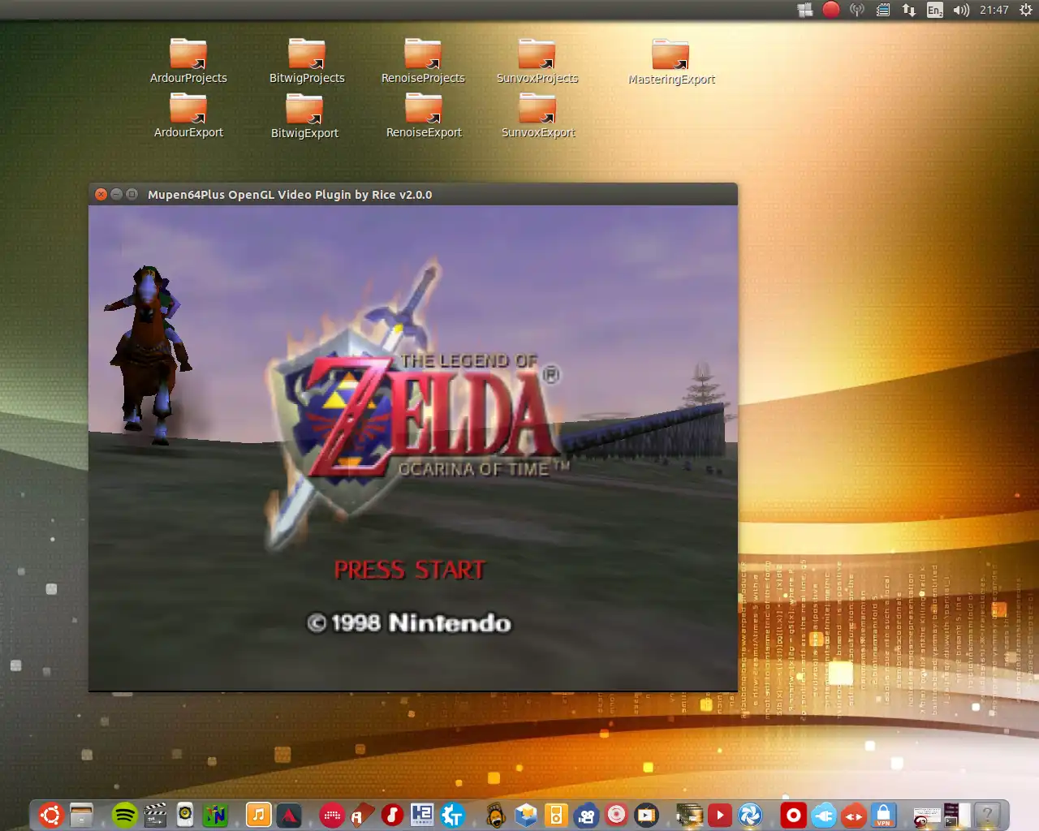Open the blue video camera dock icon
1039x831 pixels.
586,815
